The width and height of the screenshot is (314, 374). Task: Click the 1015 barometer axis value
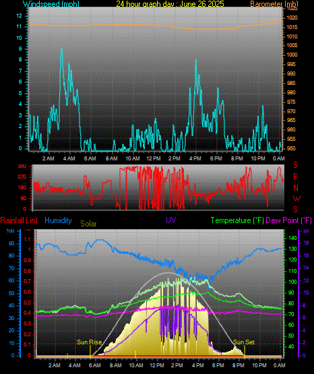point(292,27)
